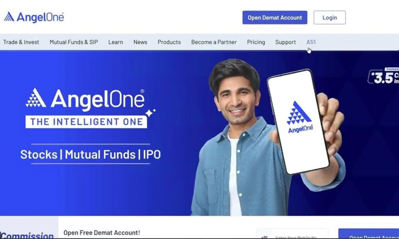Click the Login button

click(330, 18)
